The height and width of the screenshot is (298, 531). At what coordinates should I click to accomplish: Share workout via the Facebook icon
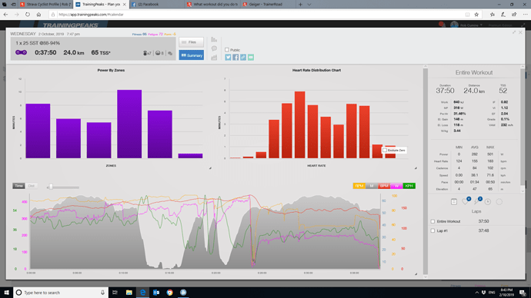pyautogui.click(x=235, y=57)
